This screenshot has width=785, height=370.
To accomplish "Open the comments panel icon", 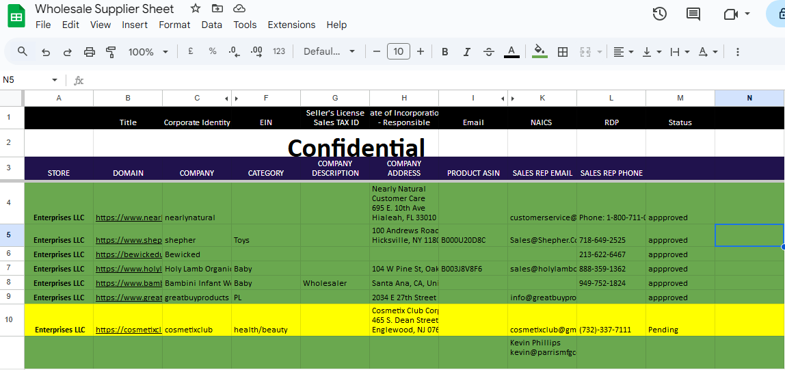I will [x=693, y=14].
